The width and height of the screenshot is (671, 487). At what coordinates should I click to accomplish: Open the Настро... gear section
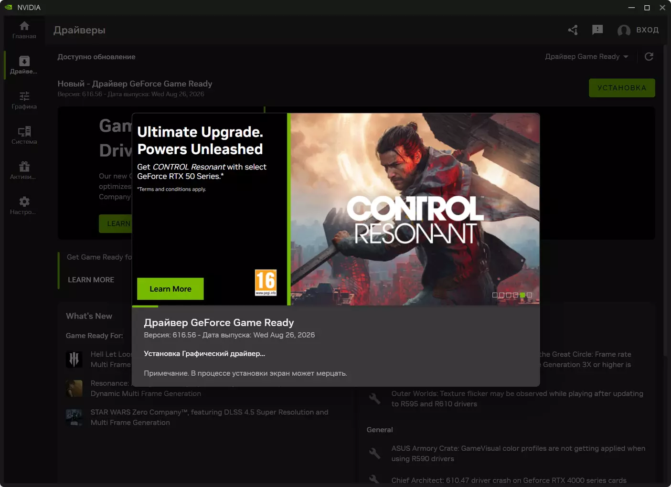tap(24, 206)
